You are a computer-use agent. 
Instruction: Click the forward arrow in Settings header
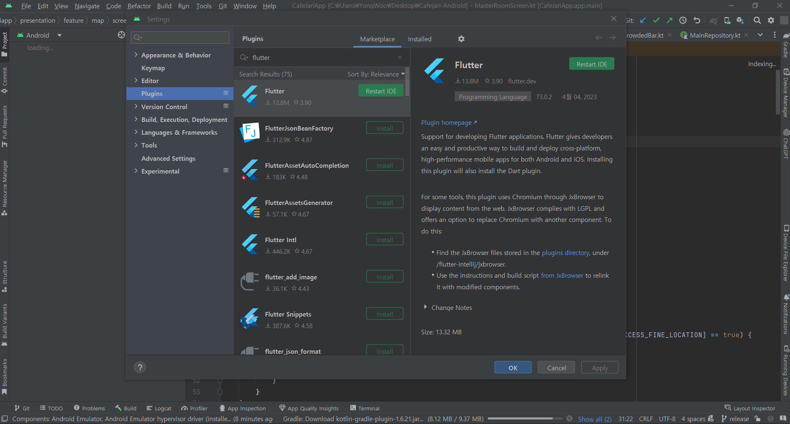coord(612,38)
